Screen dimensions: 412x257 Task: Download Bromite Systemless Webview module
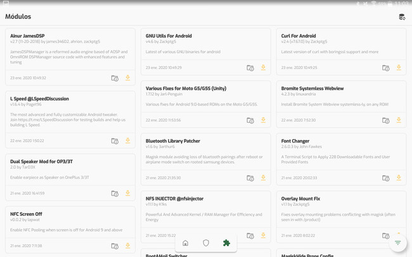(399, 120)
